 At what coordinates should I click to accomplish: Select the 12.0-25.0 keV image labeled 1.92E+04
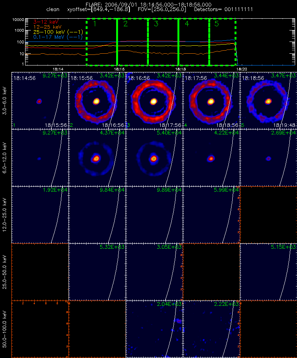[x=40, y=215]
